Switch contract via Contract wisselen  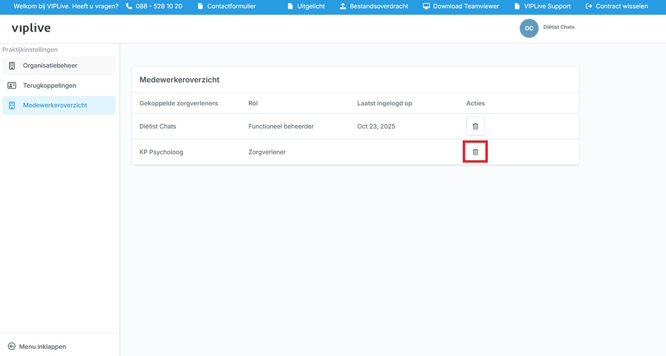617,6
